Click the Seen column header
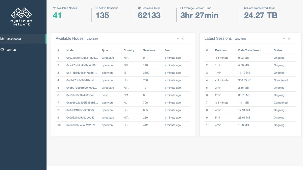The height and width of the screenshot is (170, 303). (x=168, y=50)
